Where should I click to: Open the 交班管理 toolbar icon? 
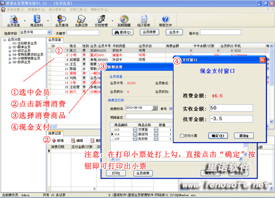[101, 21]
